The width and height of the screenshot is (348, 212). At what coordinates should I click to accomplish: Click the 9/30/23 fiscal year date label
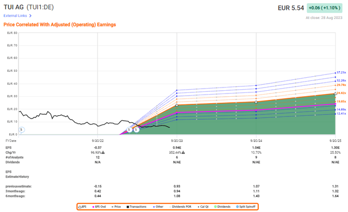click(177, 141)
